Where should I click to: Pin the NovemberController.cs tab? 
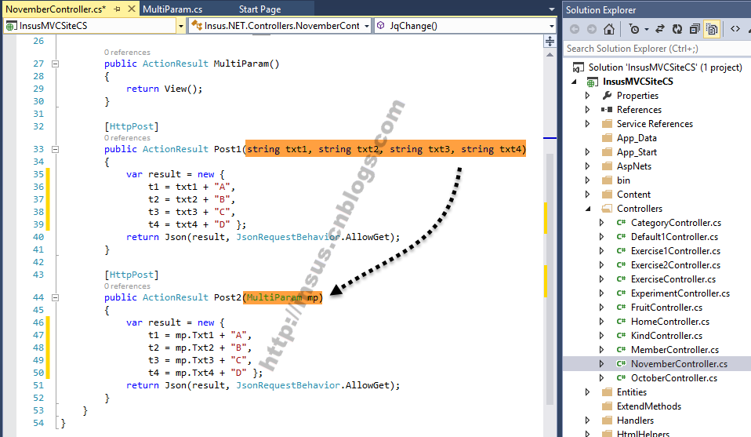(117, 9)
